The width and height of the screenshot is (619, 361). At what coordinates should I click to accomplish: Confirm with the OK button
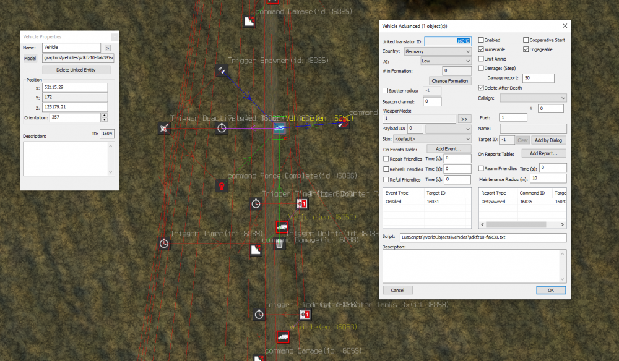point(551,290)
